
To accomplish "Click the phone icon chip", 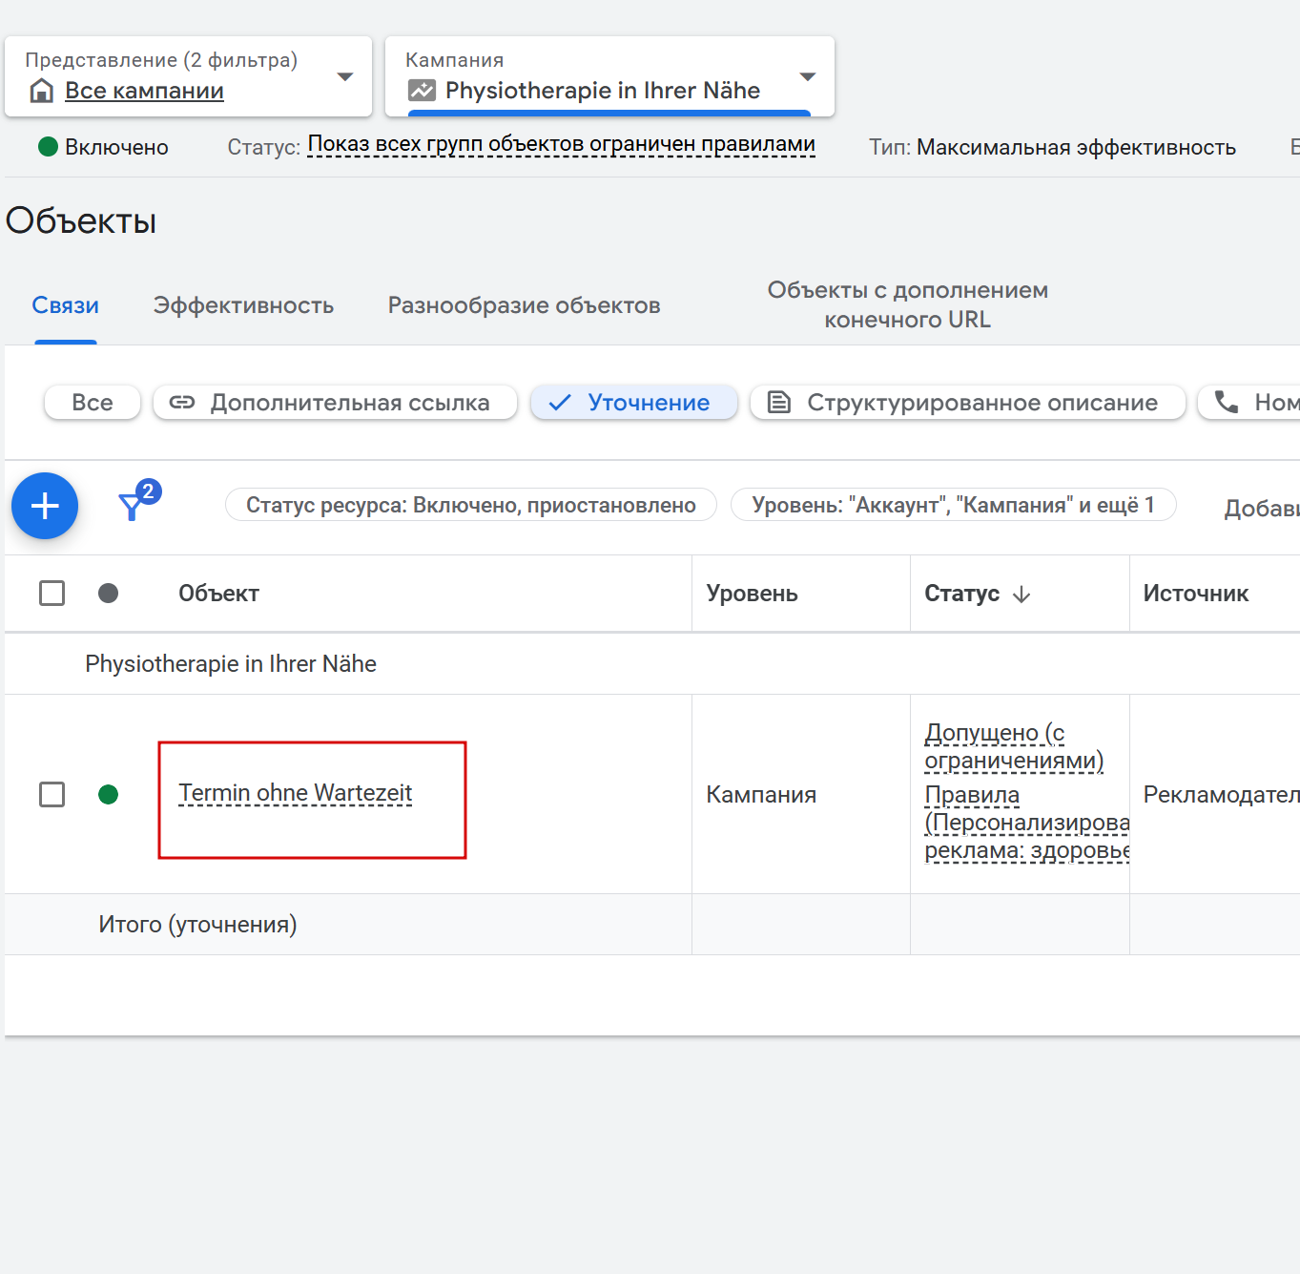I will coord(1227,403).
